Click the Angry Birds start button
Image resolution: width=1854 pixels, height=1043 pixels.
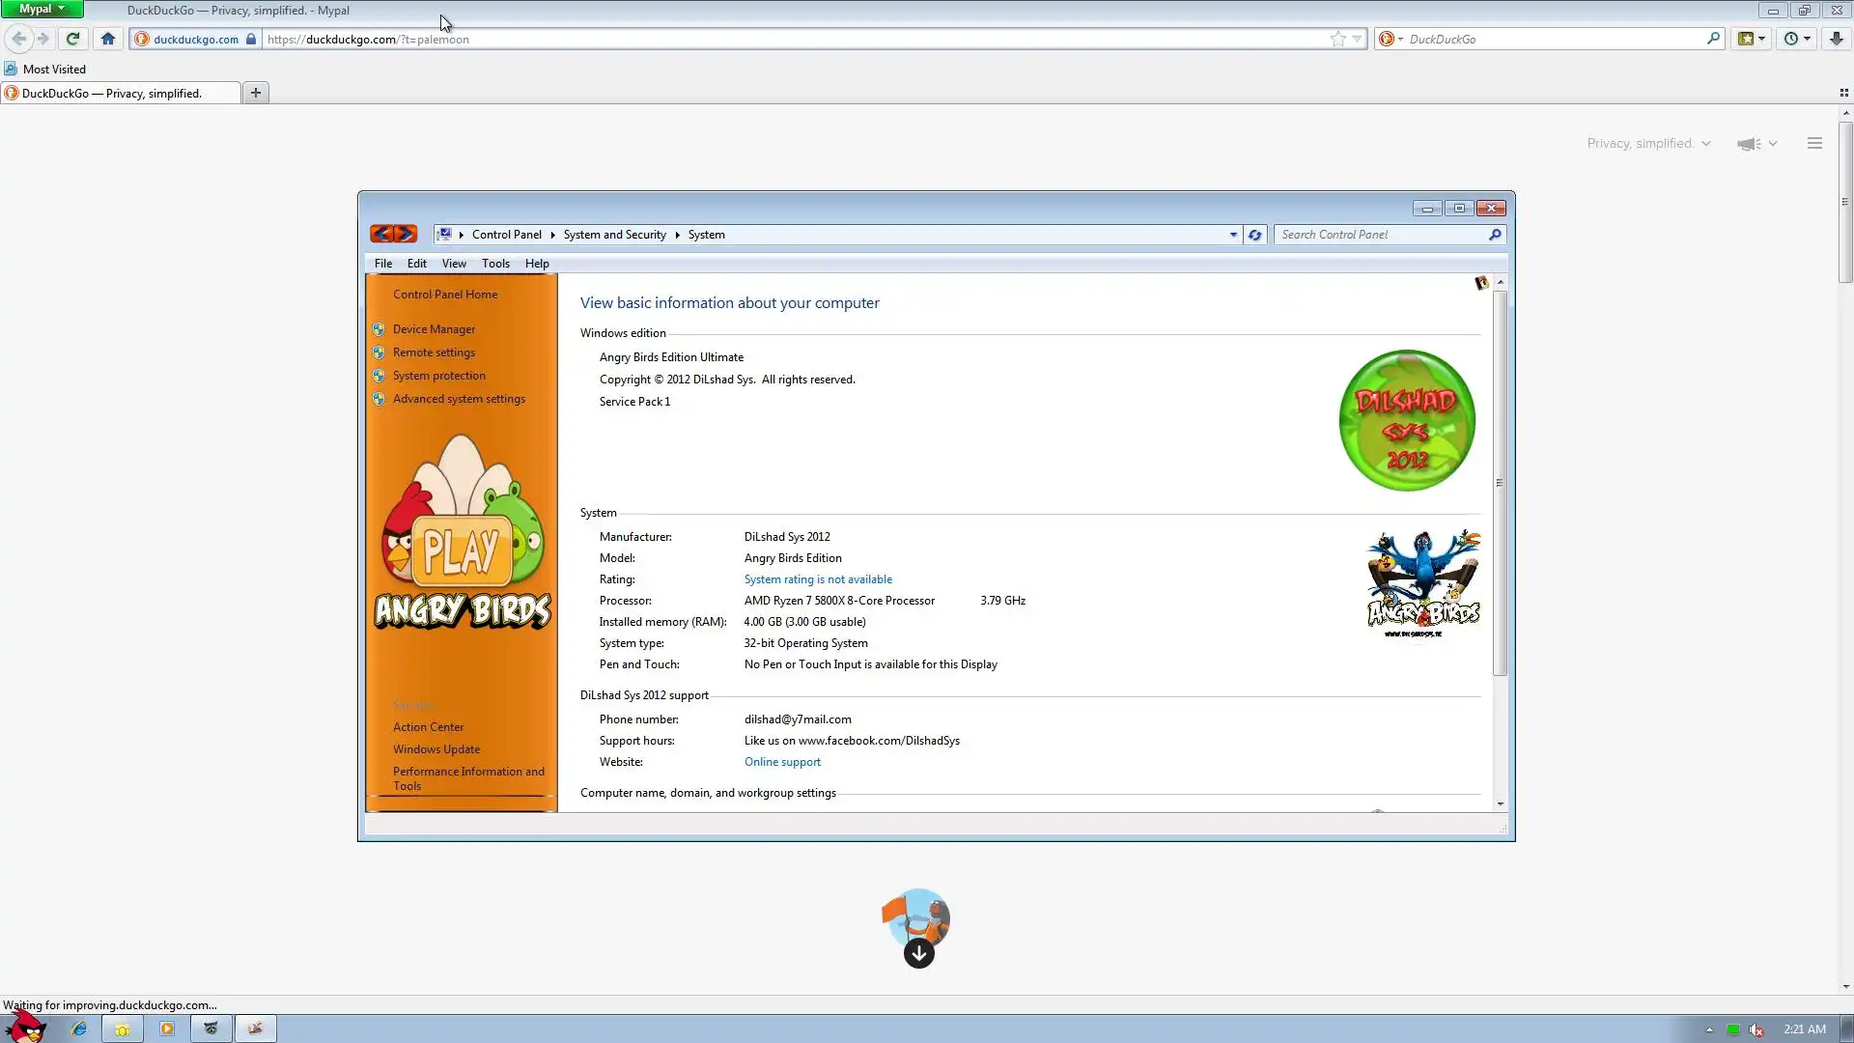click(x=26, y=1026)
